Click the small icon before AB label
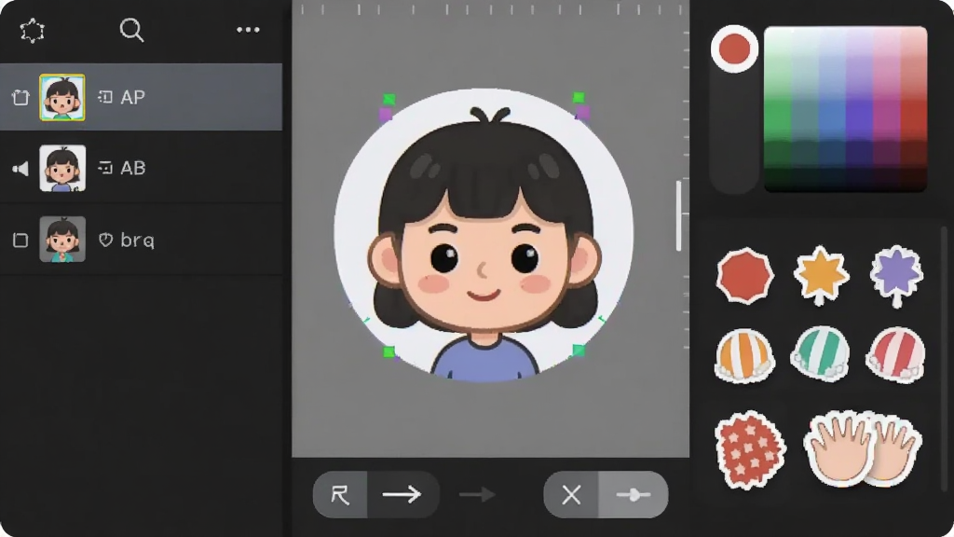Image resolution: width=954 pixels, height=537 pixels. [105, 168]
